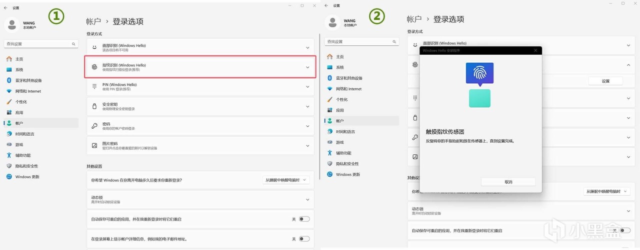Click back arrow in left Settings window
640x250 pixels.
(x=5, y=8)
